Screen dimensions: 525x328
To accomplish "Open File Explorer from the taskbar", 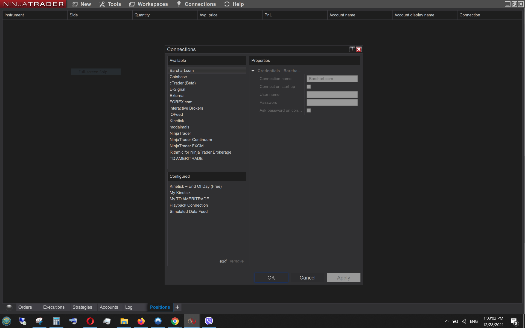I will (x=124, y=321).
